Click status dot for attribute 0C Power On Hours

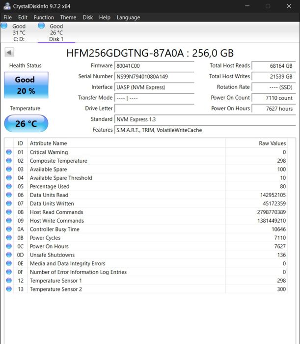[9, 246]
